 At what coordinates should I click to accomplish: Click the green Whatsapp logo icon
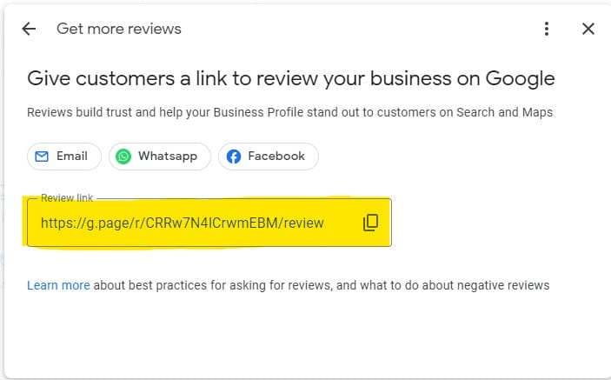coord(123,157)
